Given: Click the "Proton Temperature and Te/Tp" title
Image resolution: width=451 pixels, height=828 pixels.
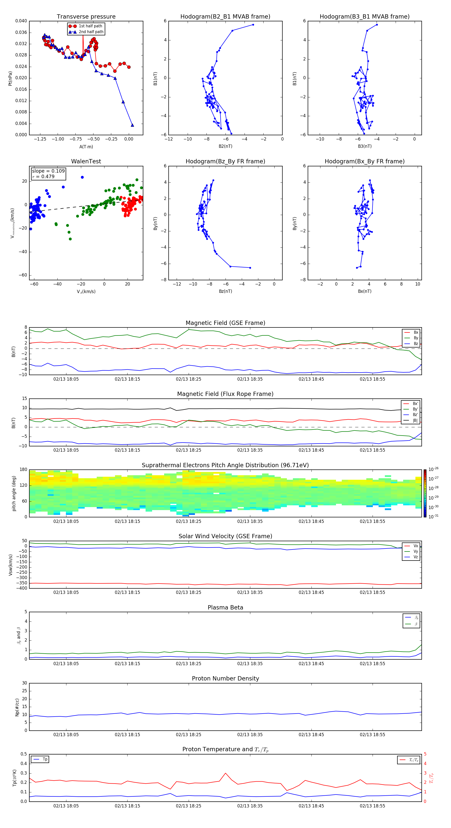Looking at the screenshot, I should [x=225, y=750].
